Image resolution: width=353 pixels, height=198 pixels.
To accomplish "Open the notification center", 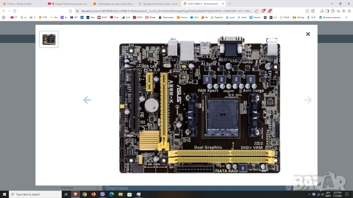I will pyautogui.click(x=347, y=194).
